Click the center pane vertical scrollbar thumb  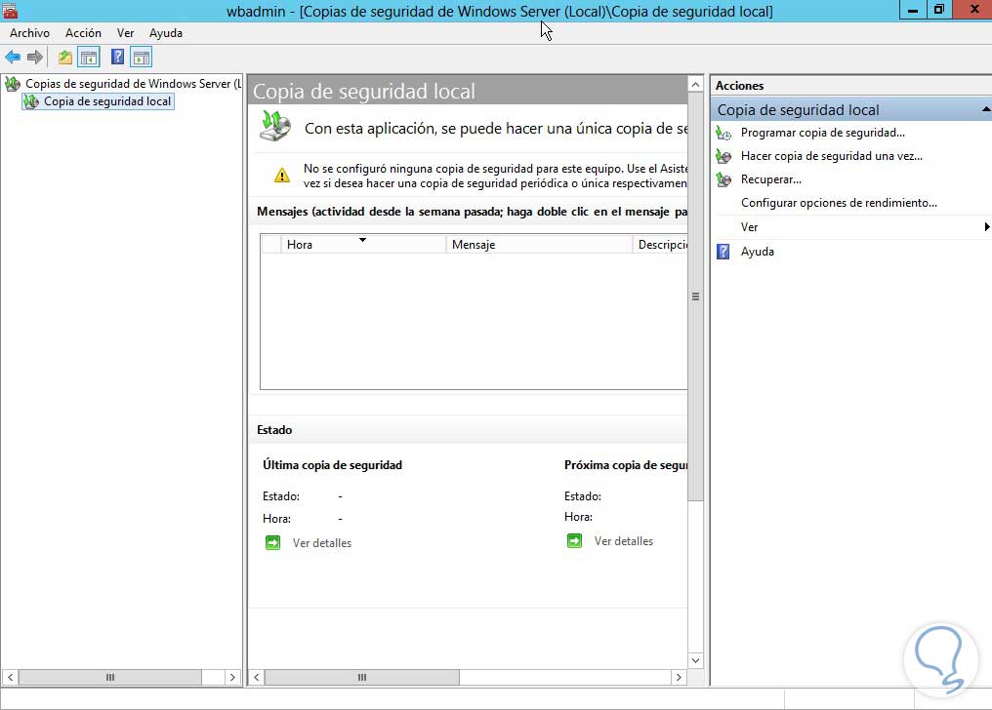click(695, 296)
